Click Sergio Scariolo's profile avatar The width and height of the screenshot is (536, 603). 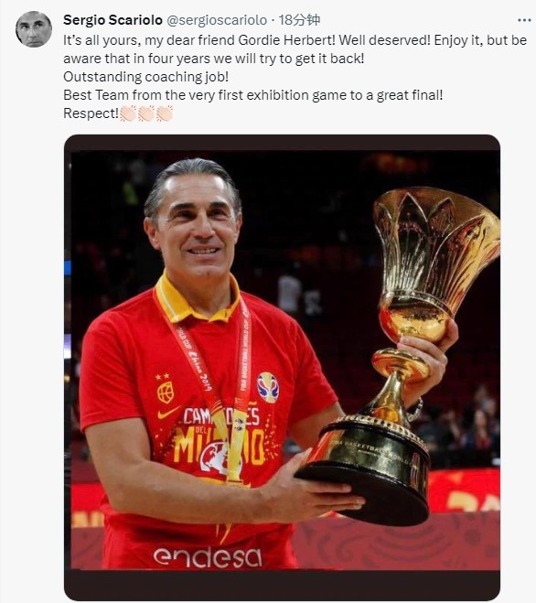coord(34,29)
